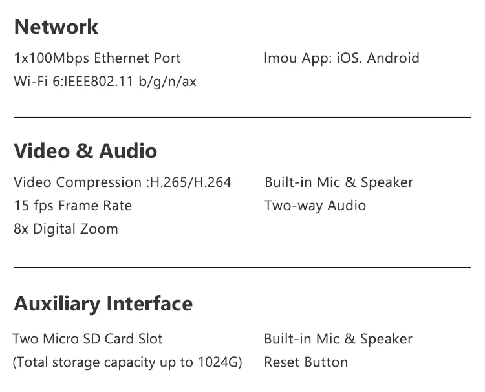485x392 pixels.
Task: Click the 15 fps Frame Rate line
Action: pos(72,206)
